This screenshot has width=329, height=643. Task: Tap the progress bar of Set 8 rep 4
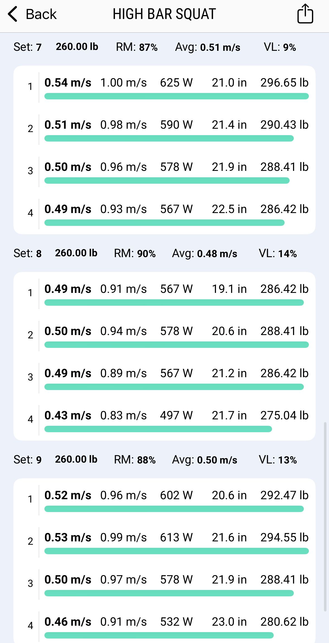158,429
